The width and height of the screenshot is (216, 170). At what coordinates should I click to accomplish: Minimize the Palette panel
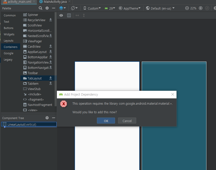pyautogui.click(x=54, y=8)
